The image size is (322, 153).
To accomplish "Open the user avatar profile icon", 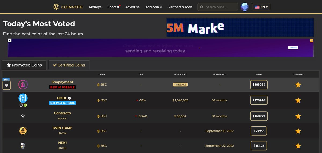I will point(244,7).
